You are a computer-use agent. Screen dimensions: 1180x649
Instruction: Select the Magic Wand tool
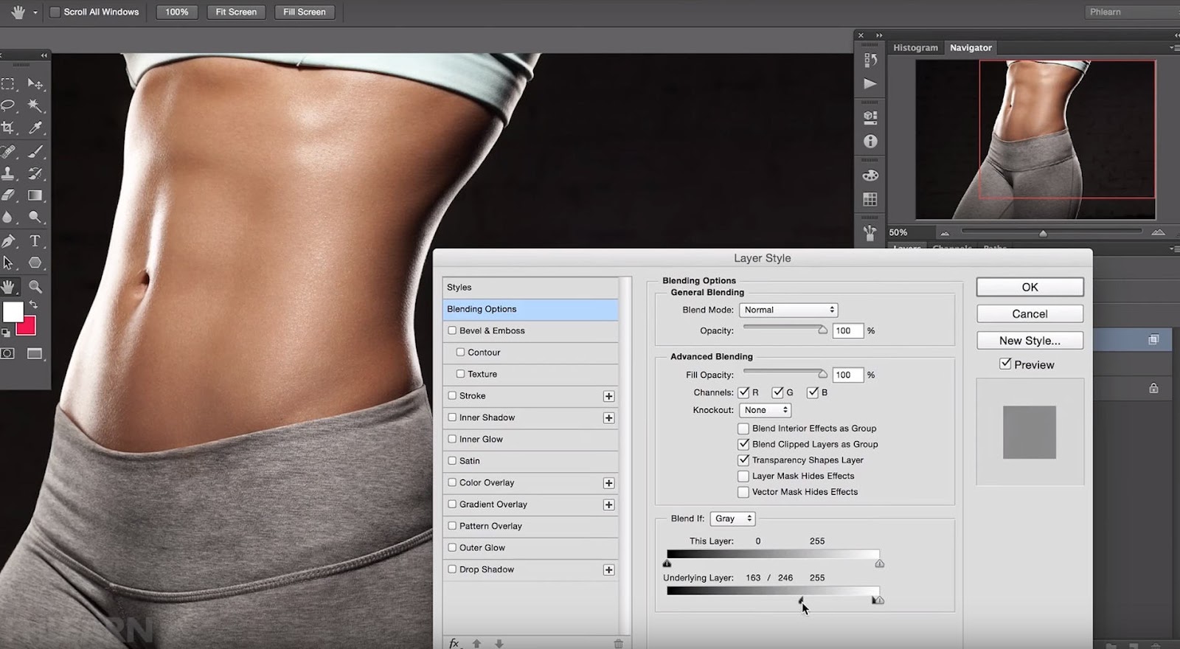pyautogui.click(x=35, y=105)
